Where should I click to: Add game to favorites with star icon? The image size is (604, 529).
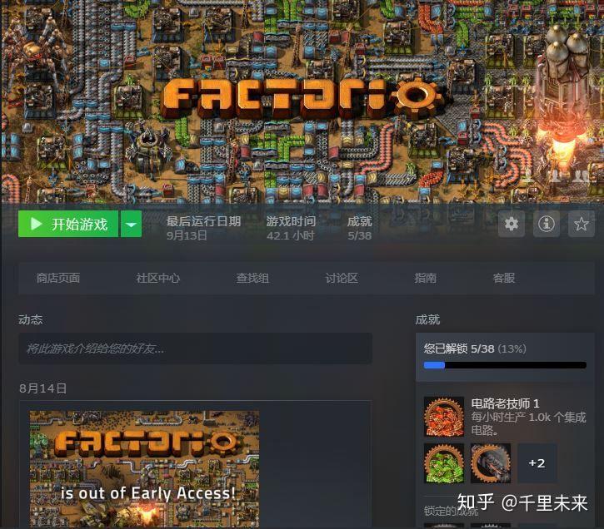(582, 224)
